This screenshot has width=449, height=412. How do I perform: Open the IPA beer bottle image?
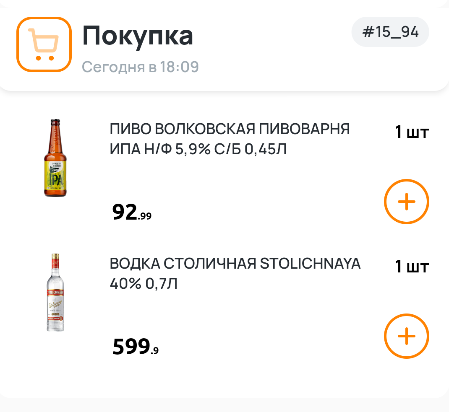pyautogui.click(x=55, y=158)
